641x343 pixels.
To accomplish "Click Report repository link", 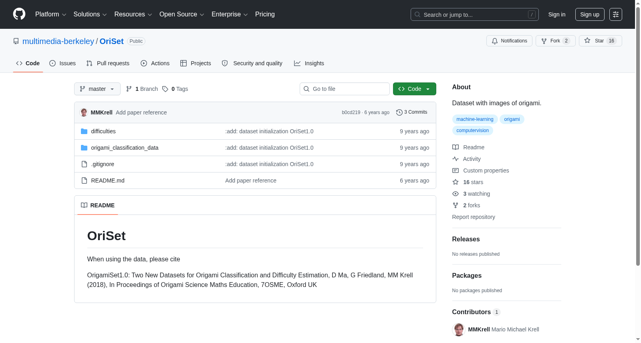I will [x=474, y=217].
